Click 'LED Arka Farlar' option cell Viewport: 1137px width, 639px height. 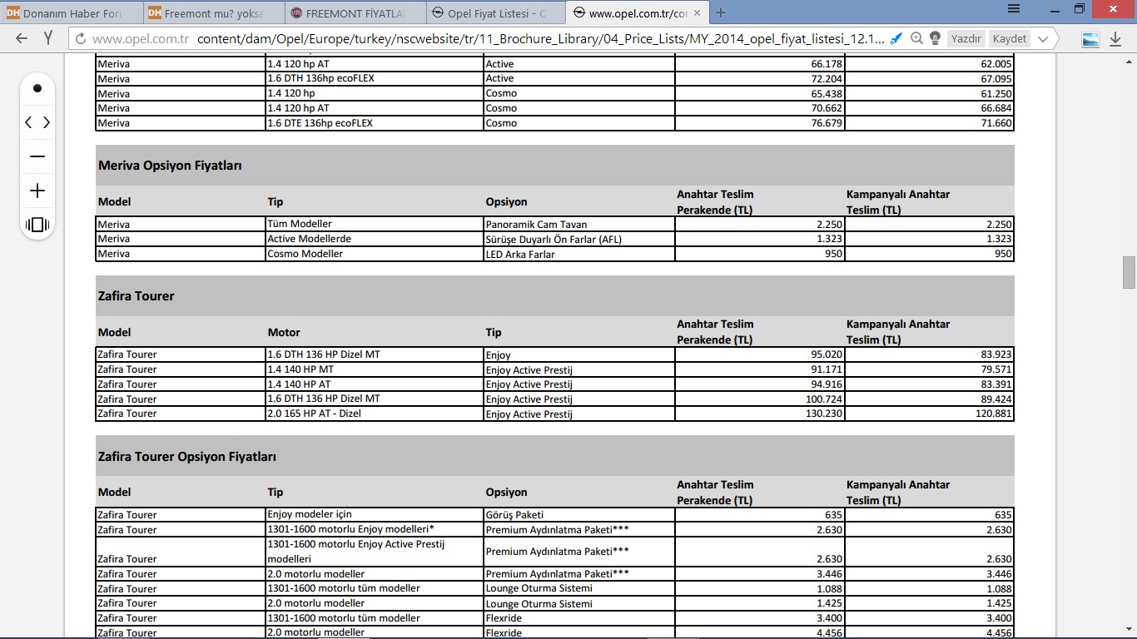(578, 255)
